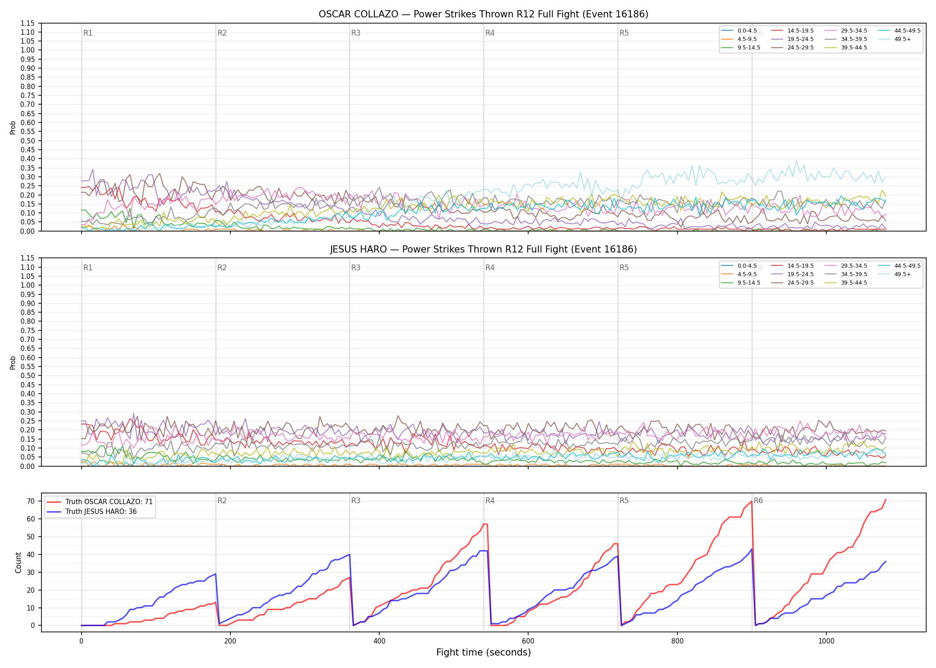The height and width of the screenshot is (668, 936).
Task: Click the R4 round marker in Haro chart
Action: (x=490, y=268)
